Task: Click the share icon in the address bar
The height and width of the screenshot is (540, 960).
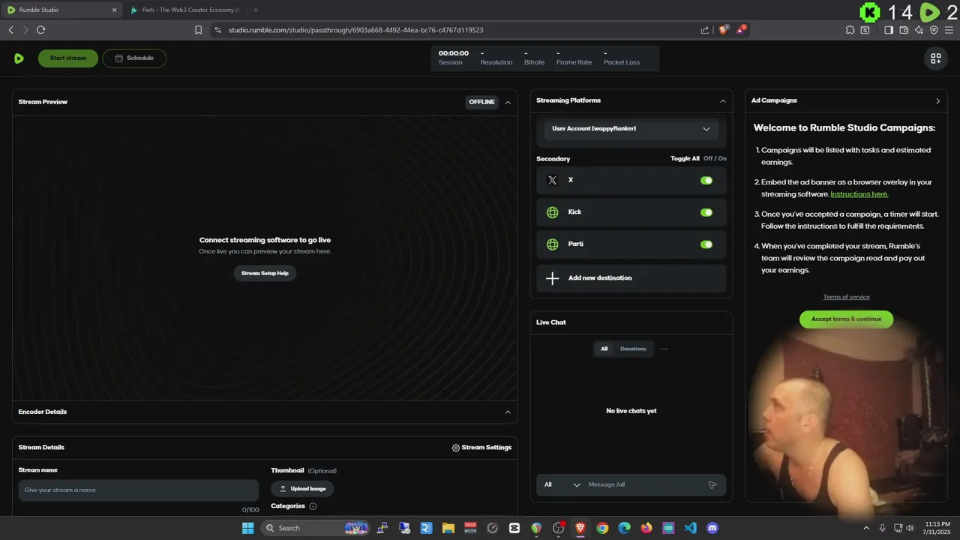Action: (x=705, y=30)
